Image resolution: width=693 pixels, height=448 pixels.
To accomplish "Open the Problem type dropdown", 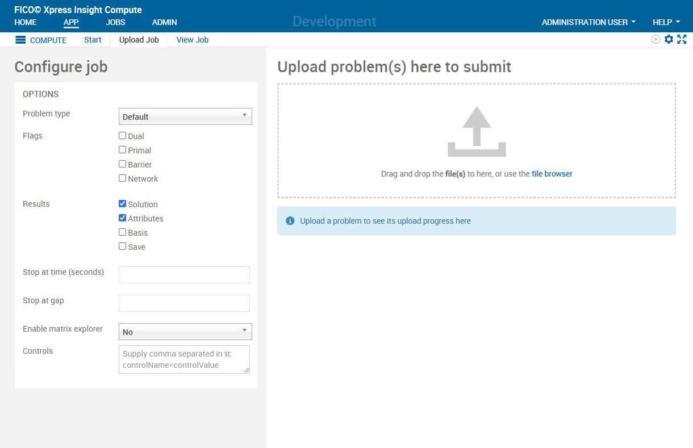I will point(185,116).
